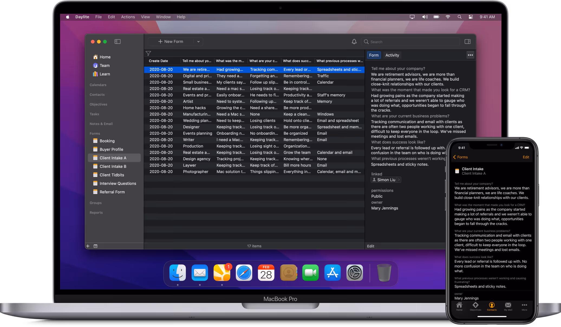This screenshot has height=327, width=561.
Task: Expand the Contacts sidebar section
Action: 97,95
